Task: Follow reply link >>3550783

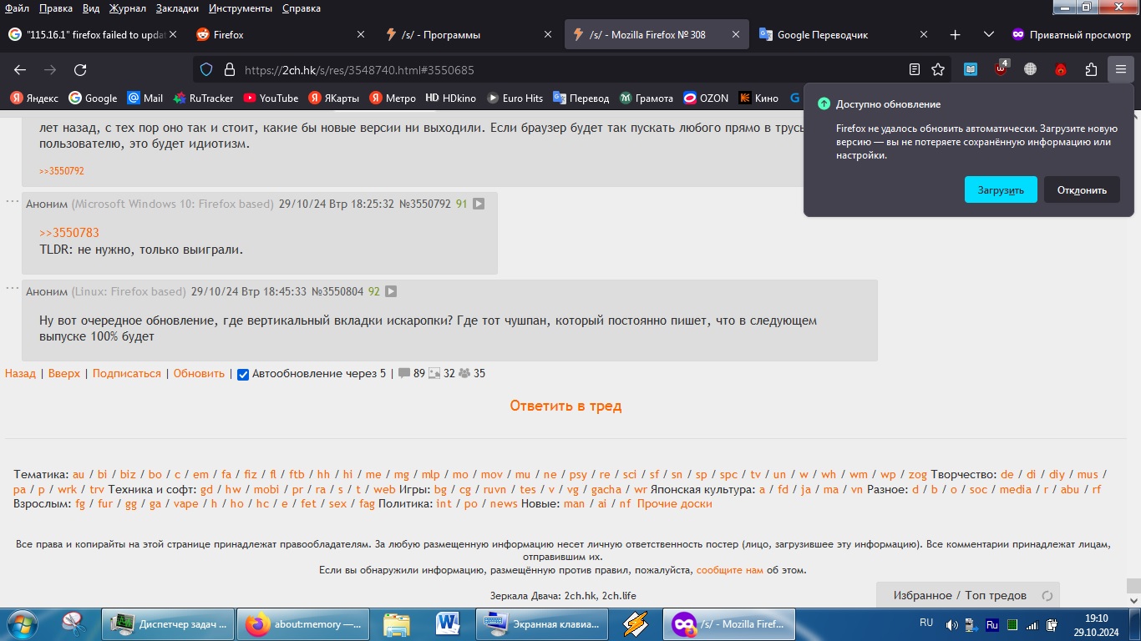Action: point(69,233)
